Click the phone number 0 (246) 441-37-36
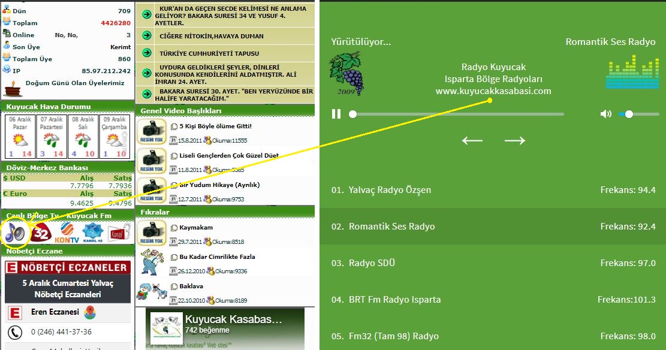The width and height of the screenshot is (666, 350). pyautogui.click(x=61, y=332)
